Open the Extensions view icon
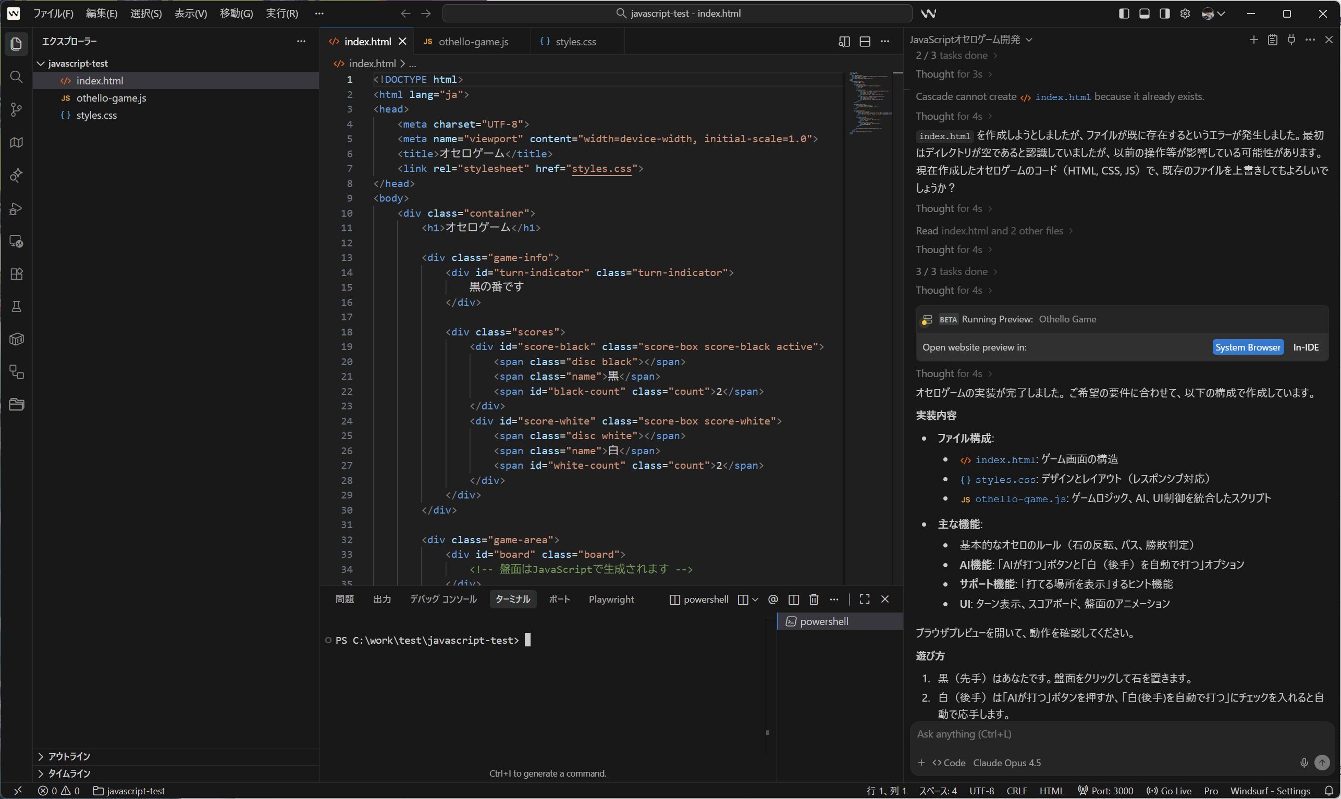 16,274
